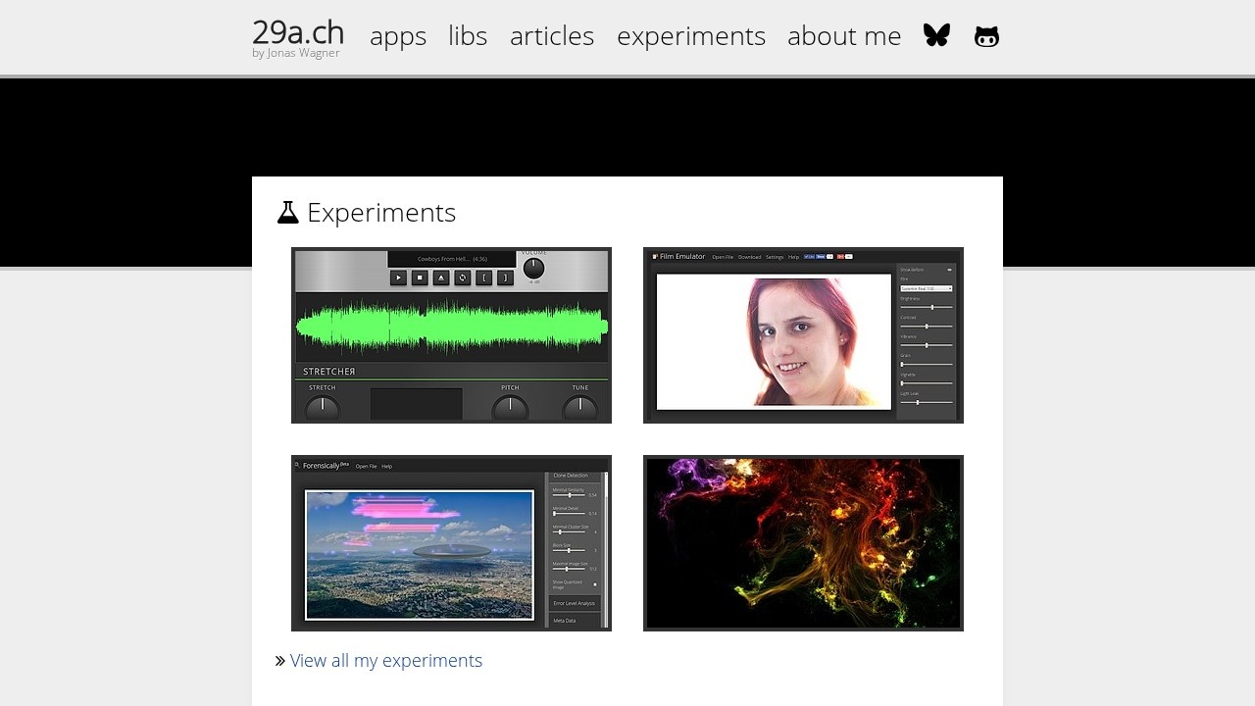1255x706 pixels.
Task: Expand the Meta Data section in Forensically
Action: tap(565, 621)
